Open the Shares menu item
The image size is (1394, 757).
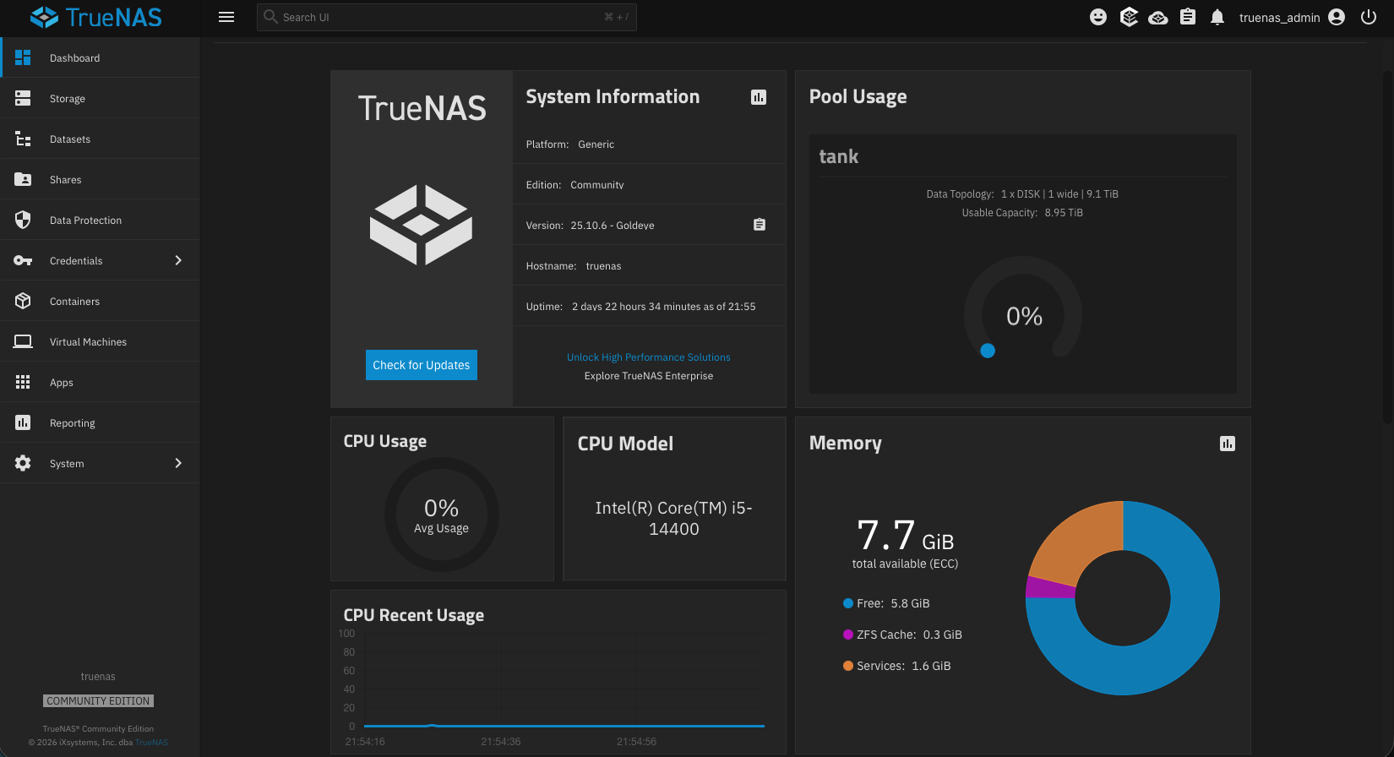(100, 179)
